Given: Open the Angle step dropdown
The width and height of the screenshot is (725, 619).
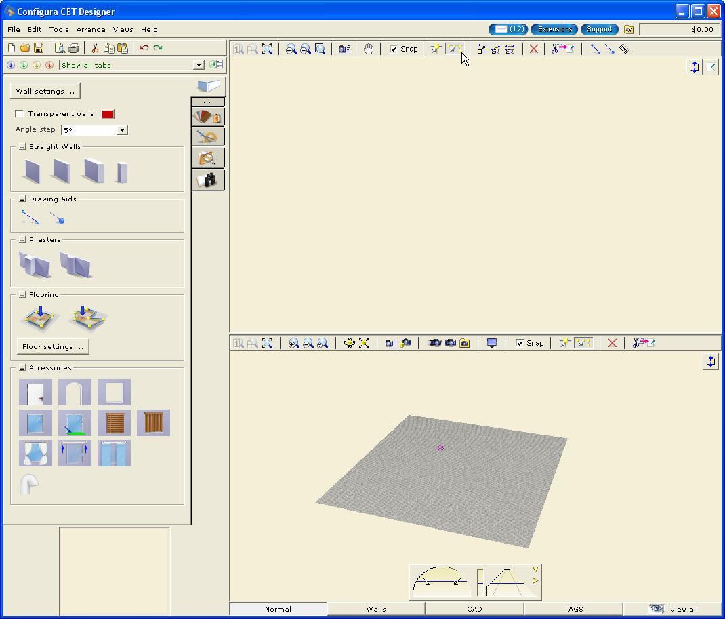Looking at the screenshot, I should point(122,130).
